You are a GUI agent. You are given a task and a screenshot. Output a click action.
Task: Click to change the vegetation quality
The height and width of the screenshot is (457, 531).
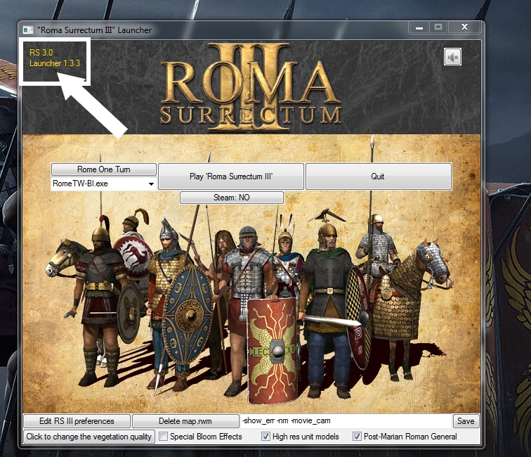point(89,437)
